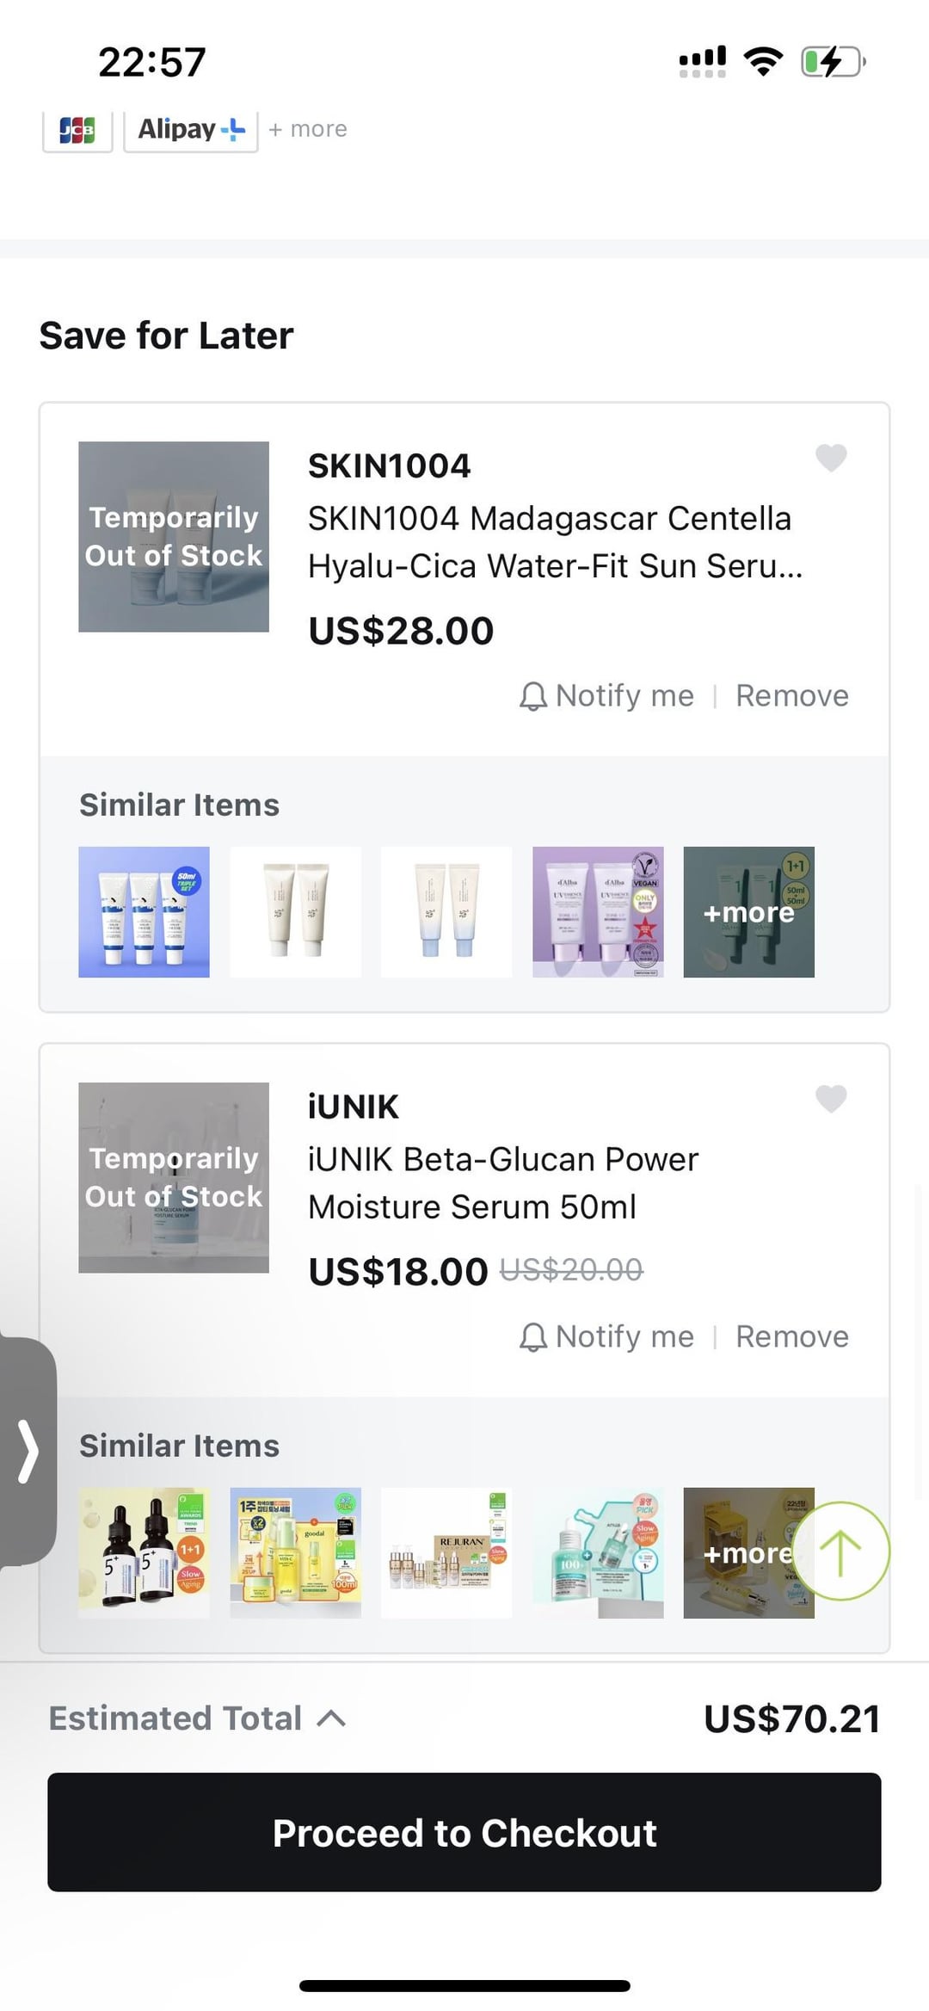
Task: View more similar items for SKIN1004
Action: [748, 912]
